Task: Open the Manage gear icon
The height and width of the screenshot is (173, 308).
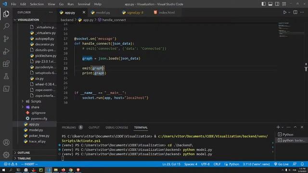Action: [6, 155]
